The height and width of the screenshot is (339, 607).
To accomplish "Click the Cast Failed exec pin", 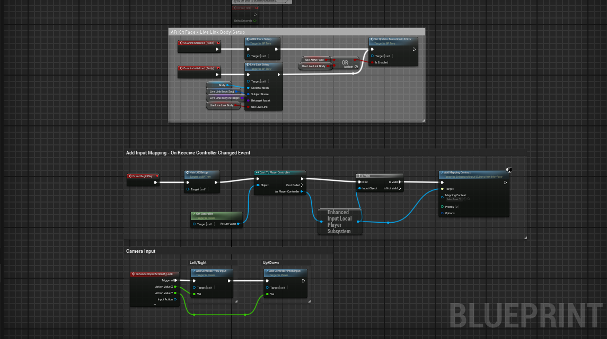I will point(302,185).
